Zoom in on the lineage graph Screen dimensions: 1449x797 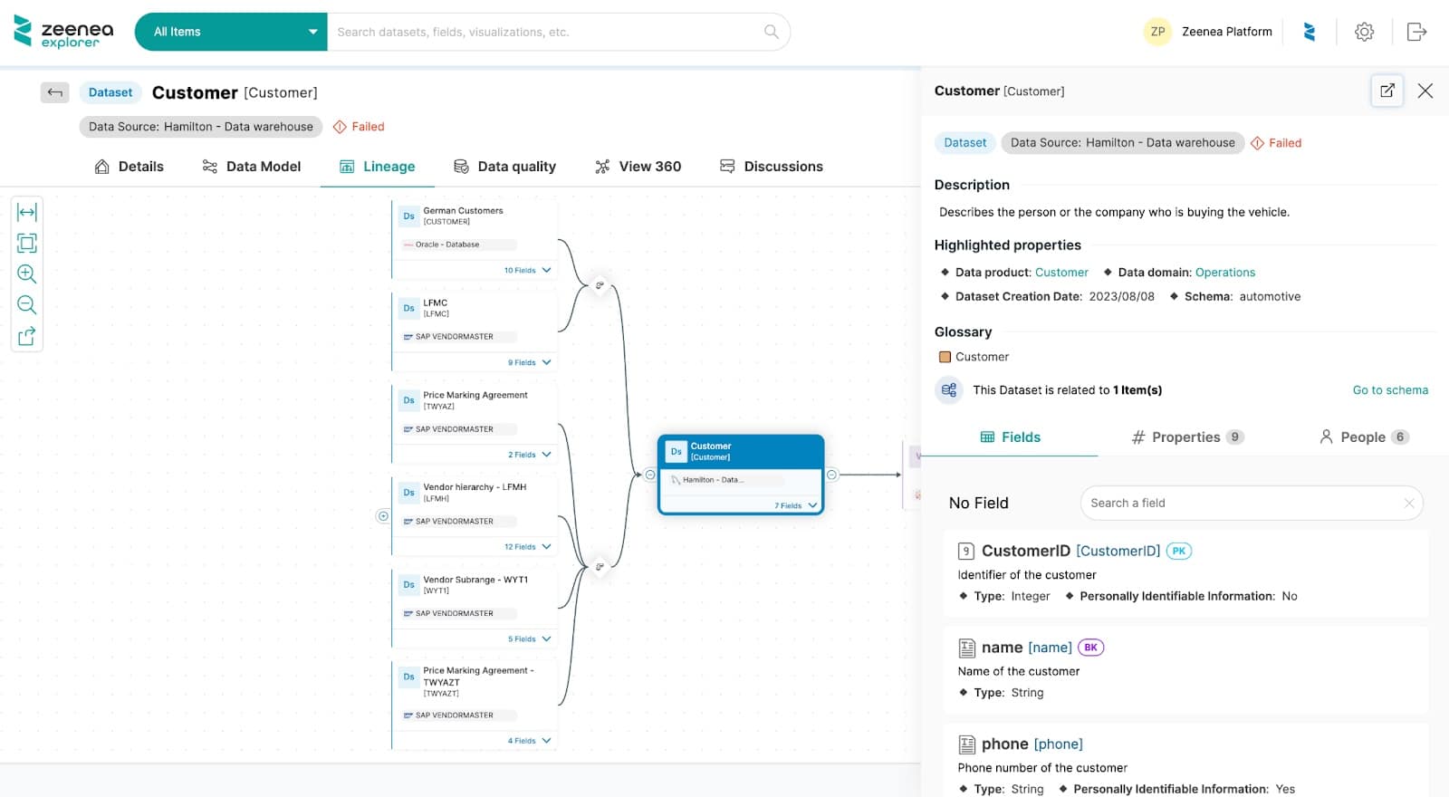pyautogui.click(x=27, y=274)
